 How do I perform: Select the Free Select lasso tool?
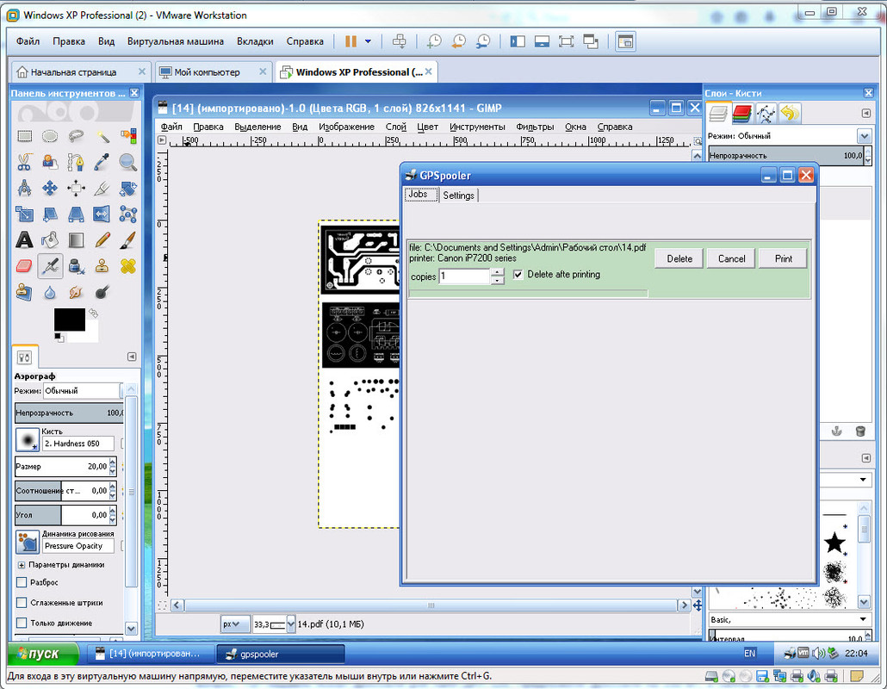76,136
